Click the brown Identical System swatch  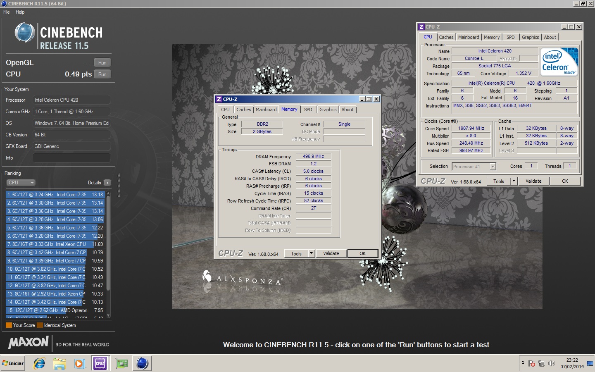[x=40, y=325]
